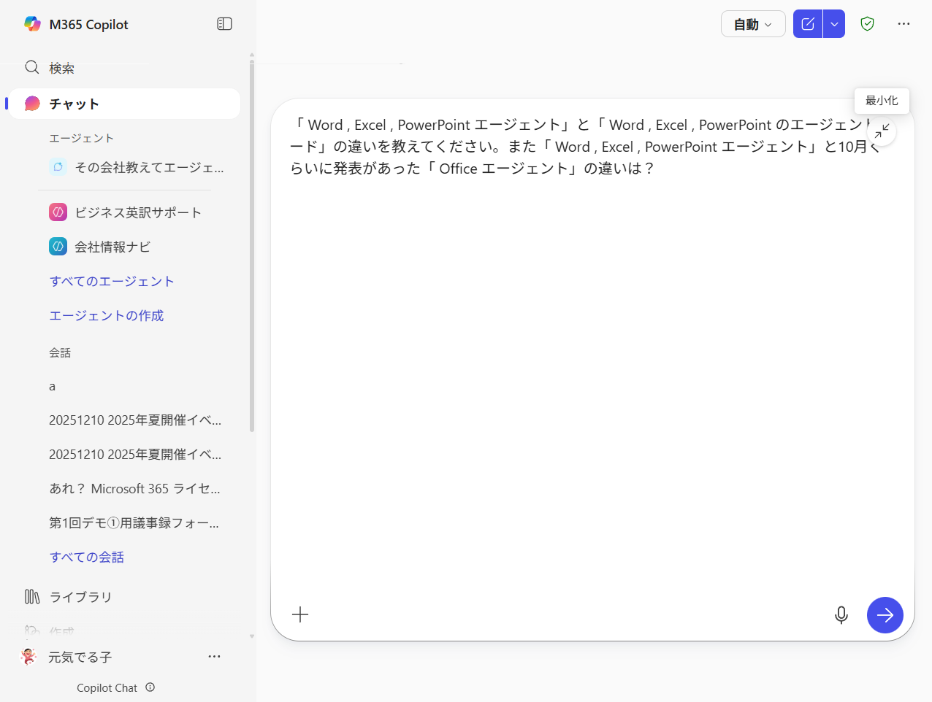932x702 pixels.
Task: Click the すべてのエージェント link
Action: pos(112,281)
